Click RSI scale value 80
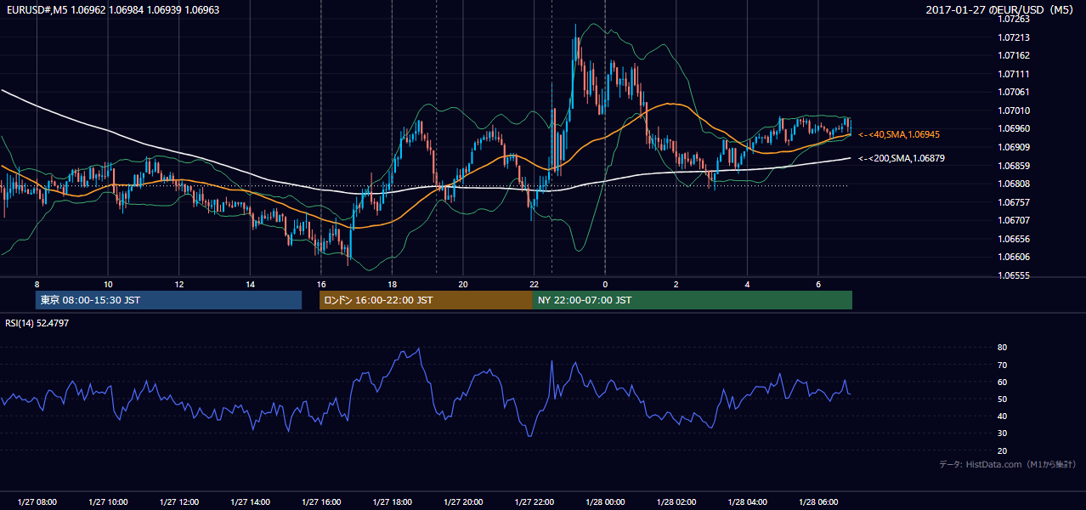The height and width of the screenshot is (510, 1086). click(x=1002, y=348)
